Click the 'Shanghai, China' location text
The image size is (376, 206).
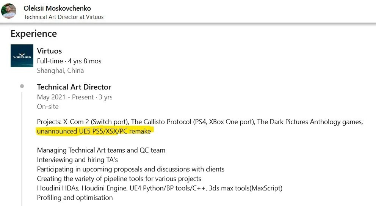tap(60, 71)
